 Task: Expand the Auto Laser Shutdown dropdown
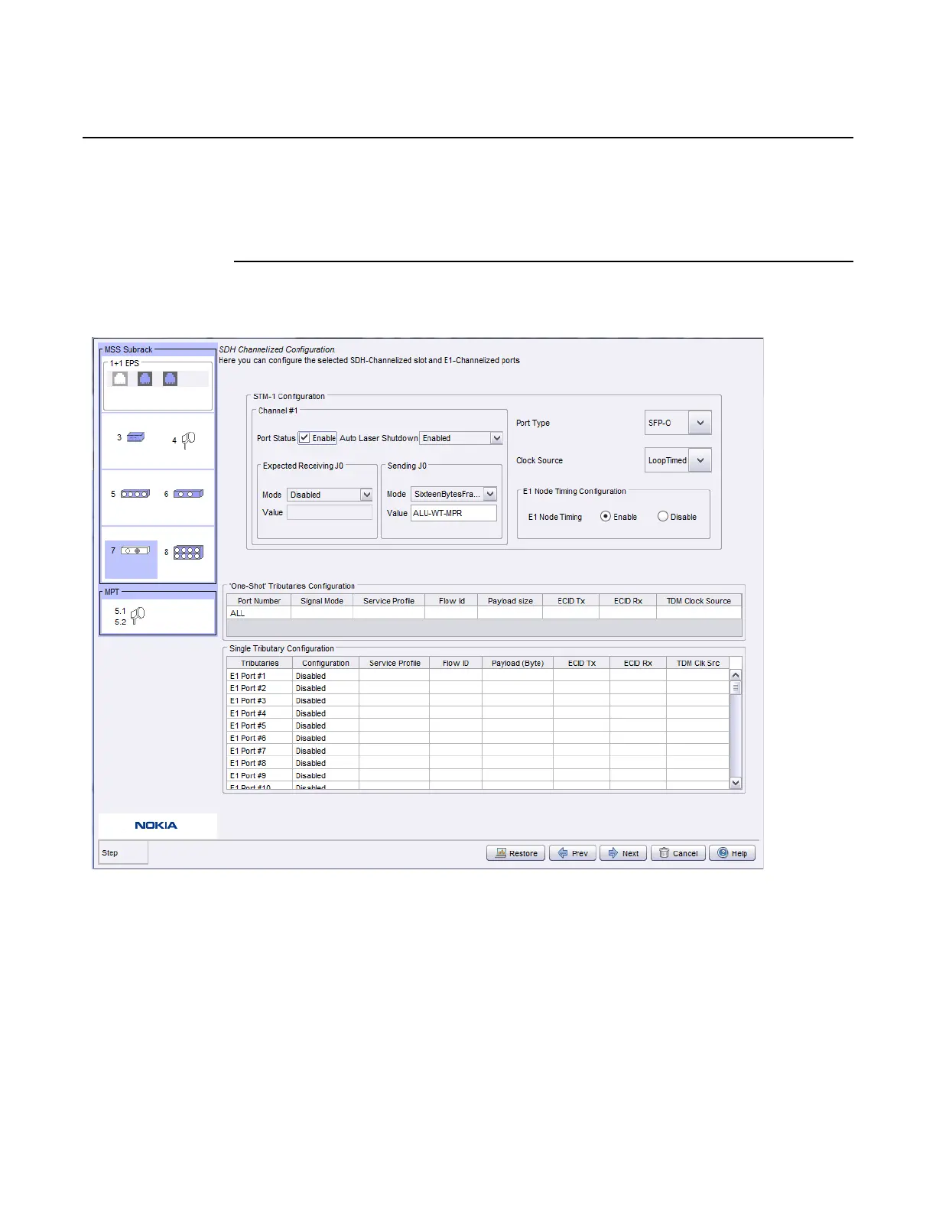496,438
